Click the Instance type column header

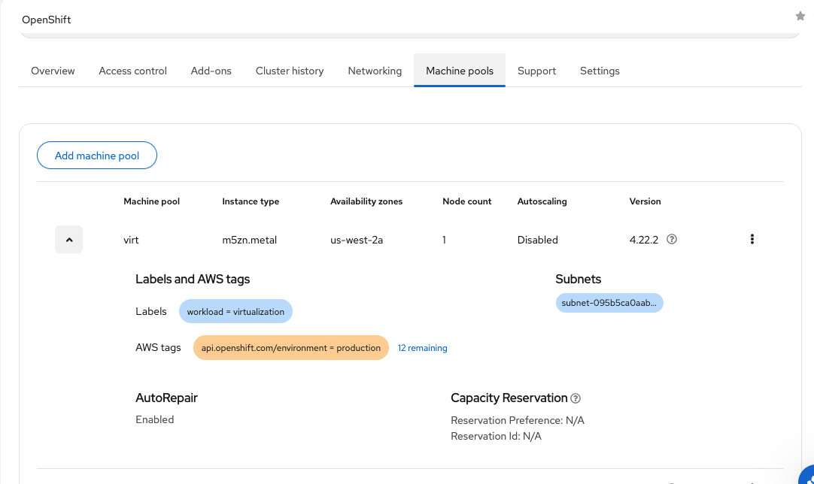coord(251,201)
